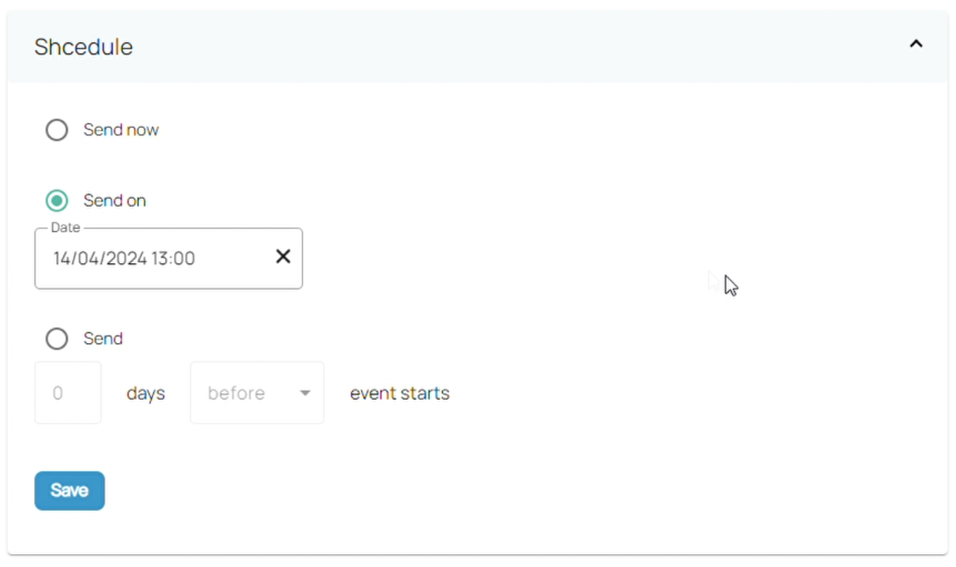Click the "Send on" label text
Screen dimensions: 956x567
pyautogui.click(x=114, y=201)
